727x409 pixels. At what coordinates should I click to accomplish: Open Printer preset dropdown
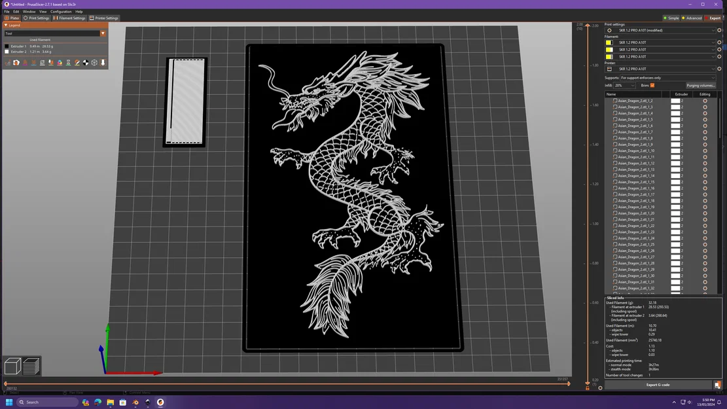(x=661, y=69)
